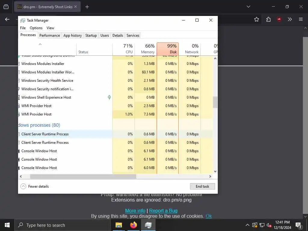The width and height of the screenshot is (308, 231).
Task: Open the Report a Bug link
Action: (163, 211)
